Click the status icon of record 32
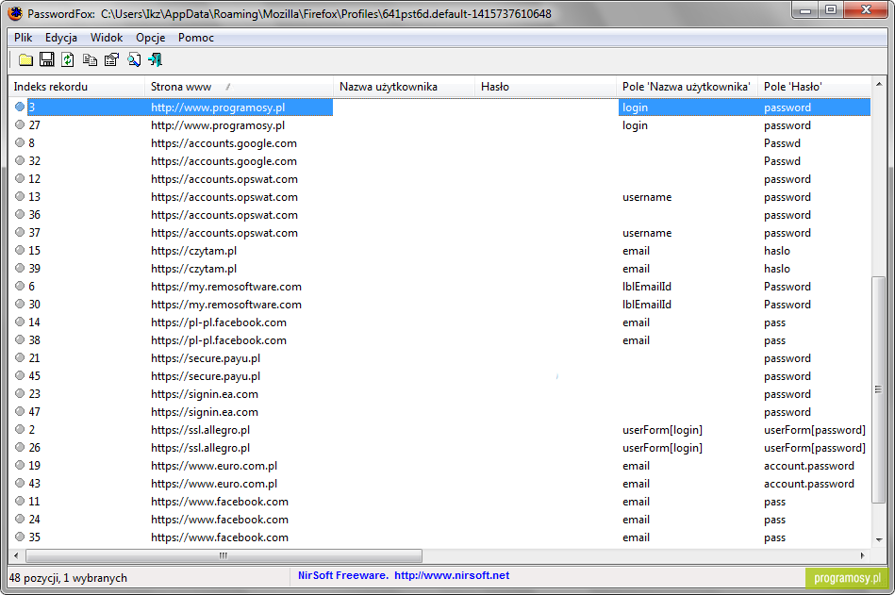The height and width of the screenshot is (595, 895). [x=20, y=160]
